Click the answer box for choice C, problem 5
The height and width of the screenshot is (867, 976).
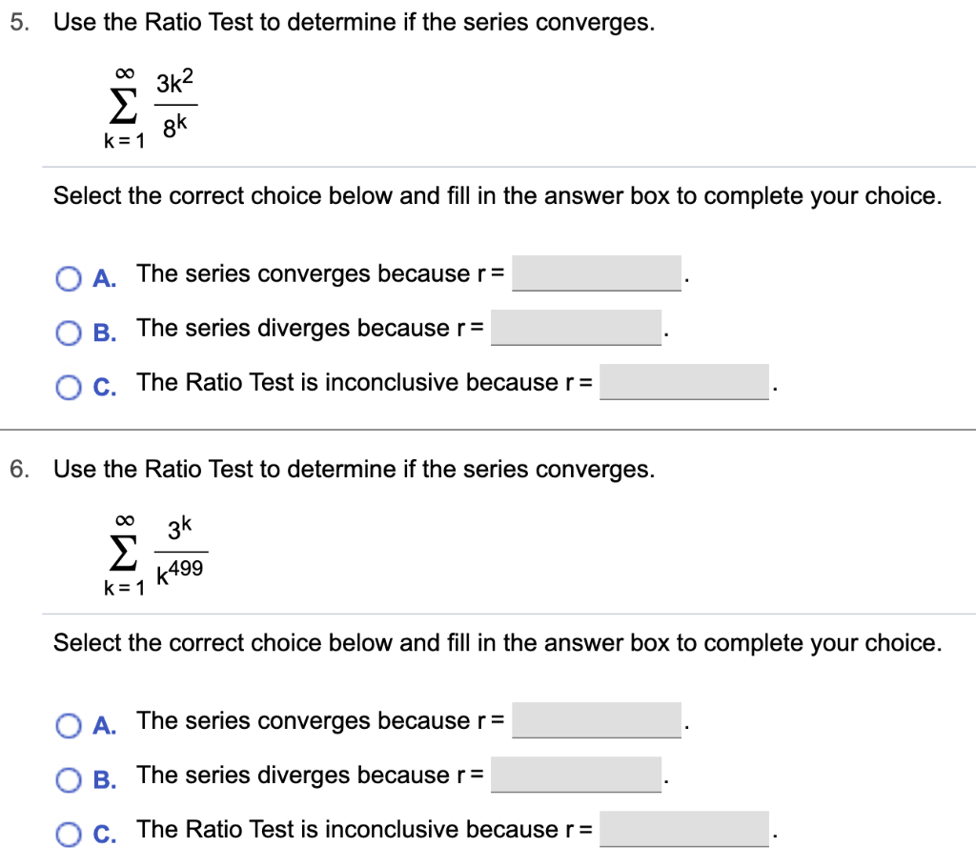(683, 381)
